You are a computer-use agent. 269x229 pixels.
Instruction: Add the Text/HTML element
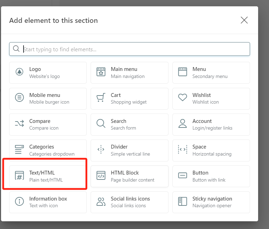point(48,176)
